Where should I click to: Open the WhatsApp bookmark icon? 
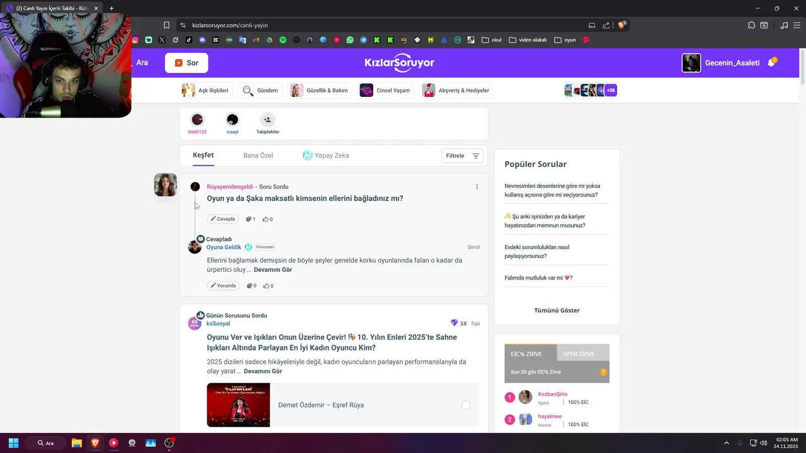(x=350, y=40)
